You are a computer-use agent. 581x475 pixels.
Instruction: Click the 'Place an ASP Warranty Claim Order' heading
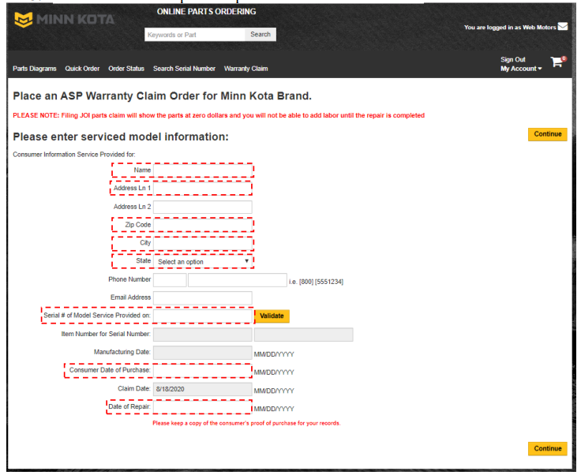[x=163, y=96]
